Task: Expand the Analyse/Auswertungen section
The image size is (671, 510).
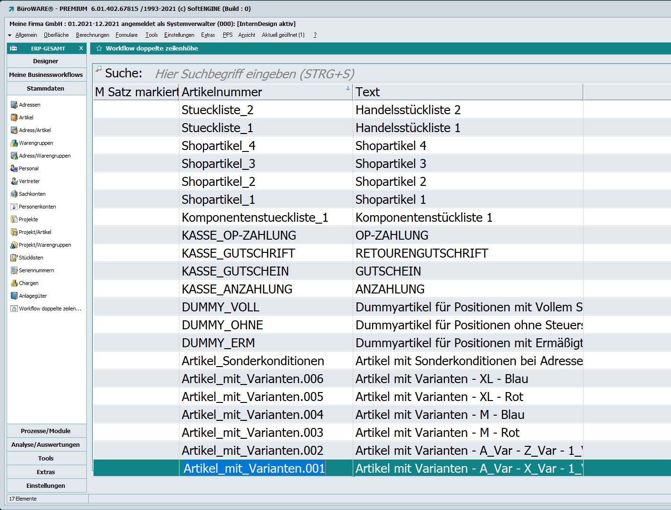Action: pos(46,444)
